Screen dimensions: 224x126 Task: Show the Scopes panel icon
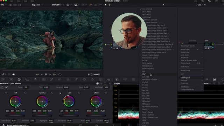[x=215, y=79]
